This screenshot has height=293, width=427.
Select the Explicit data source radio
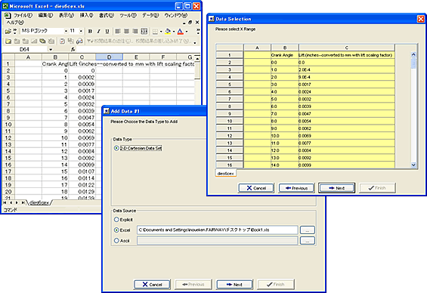116,220
